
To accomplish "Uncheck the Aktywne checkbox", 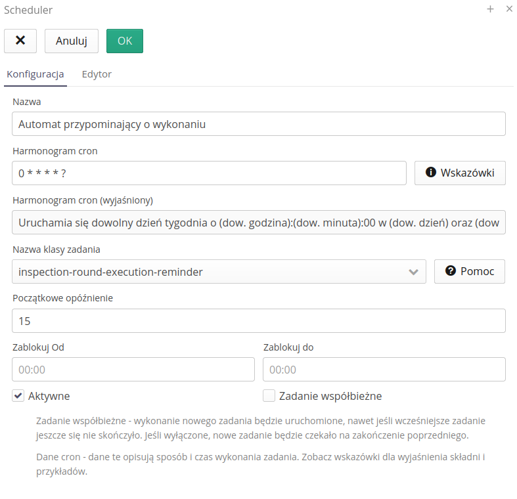I will (18, 396).
